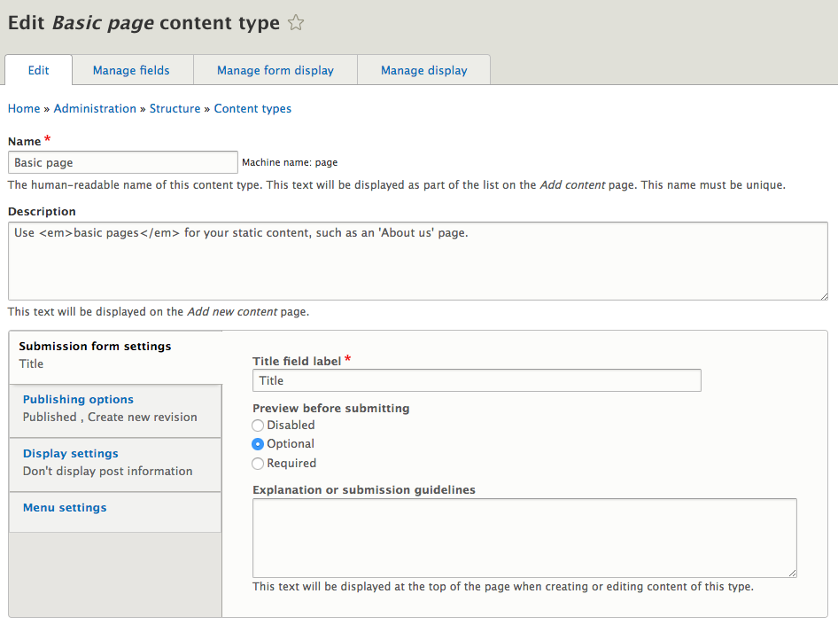Viewport: 838px width, 625px height.
Task: Open Publishing options vertical tab
Action: click(x=78, y=400)
